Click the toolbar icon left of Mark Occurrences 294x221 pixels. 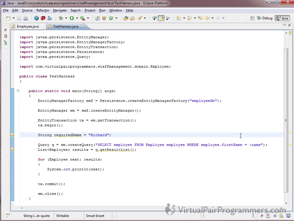154,18
